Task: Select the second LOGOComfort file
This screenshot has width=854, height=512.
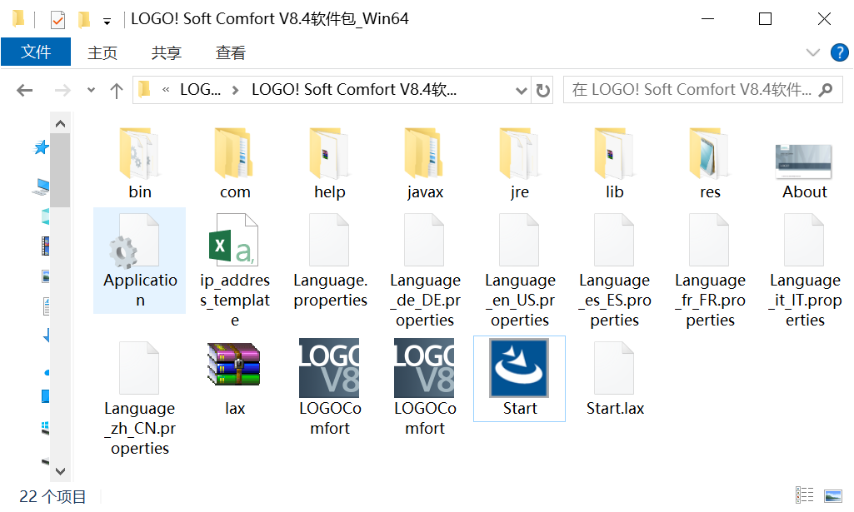Action: coord(425,388)
